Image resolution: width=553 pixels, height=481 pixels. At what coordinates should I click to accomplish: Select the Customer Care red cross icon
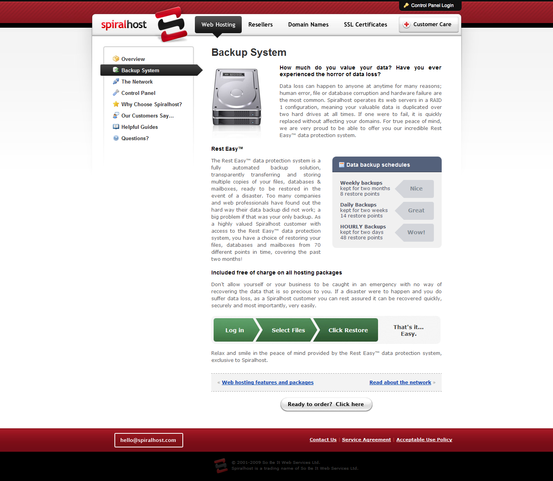(x=407, y=24)
